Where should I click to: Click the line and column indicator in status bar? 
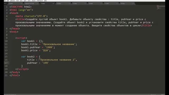[11, 94]
